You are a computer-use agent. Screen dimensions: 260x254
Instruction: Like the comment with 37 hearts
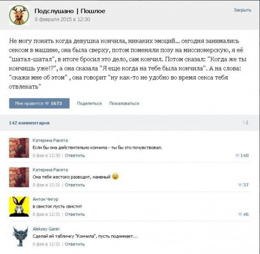tap(243, 185)
